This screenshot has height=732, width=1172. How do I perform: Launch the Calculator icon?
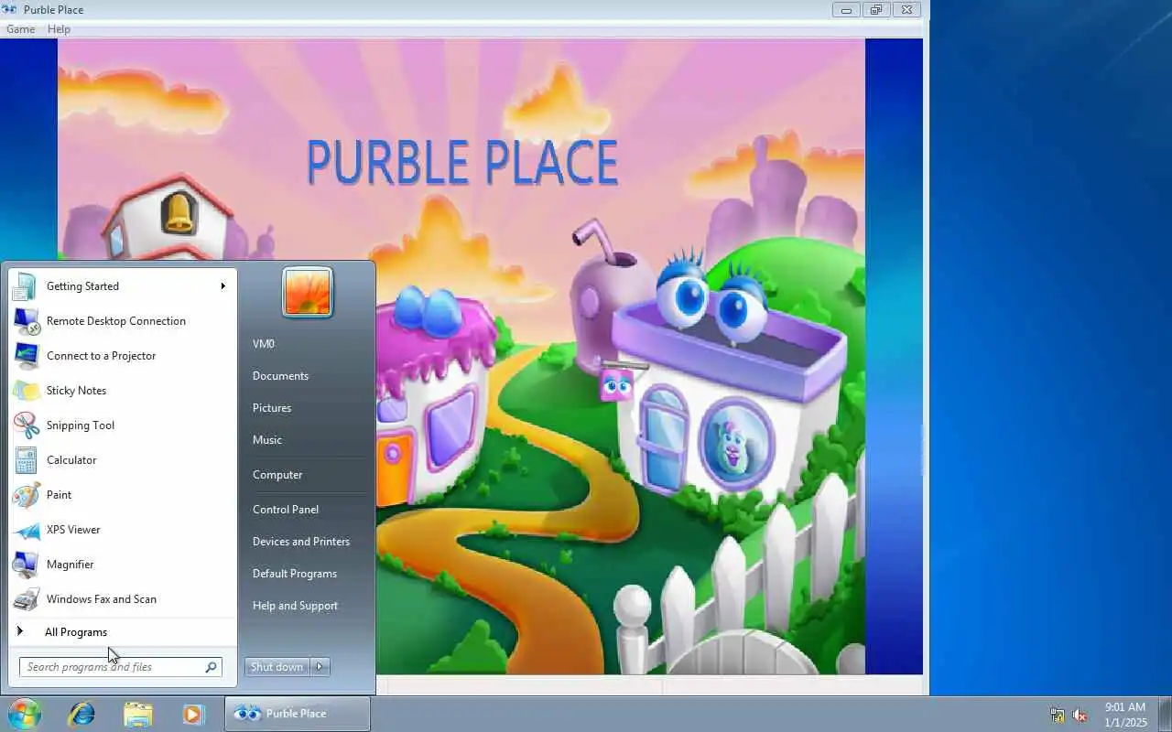pos(25,460)
